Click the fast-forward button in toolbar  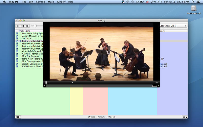click(27, 26)
